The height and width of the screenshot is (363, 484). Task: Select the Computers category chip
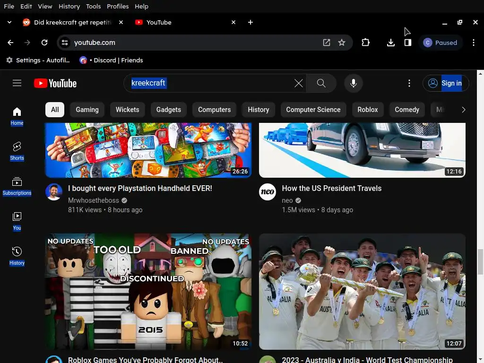click(214, 110)
